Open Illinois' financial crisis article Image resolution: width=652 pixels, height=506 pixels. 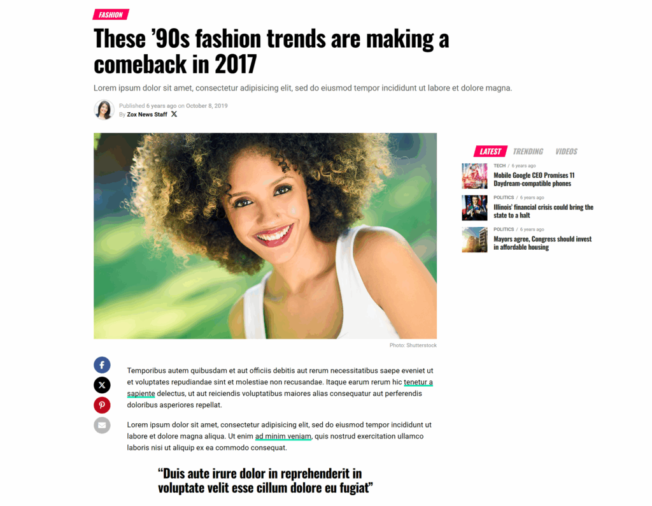point(543,211)
